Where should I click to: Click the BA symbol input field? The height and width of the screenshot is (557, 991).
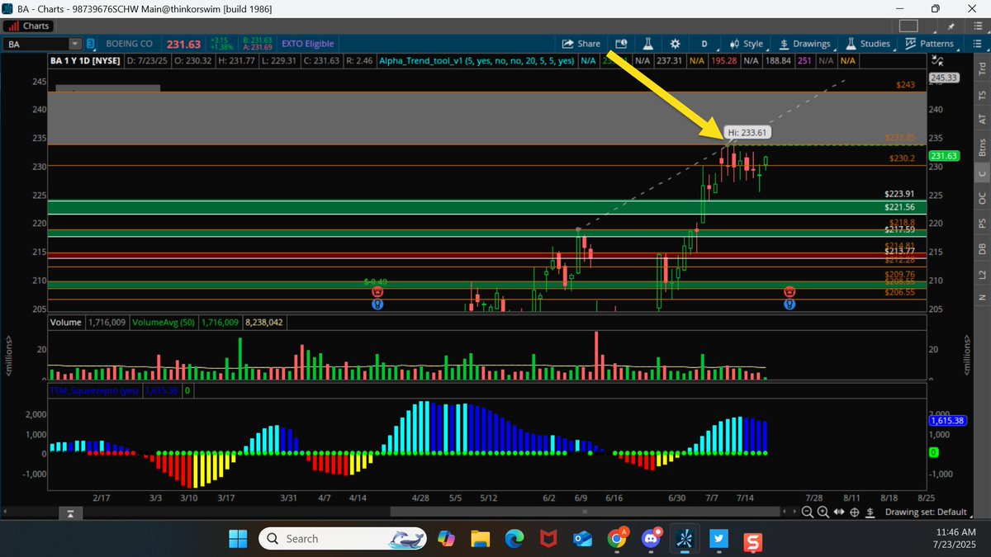(x=36, y=43)
